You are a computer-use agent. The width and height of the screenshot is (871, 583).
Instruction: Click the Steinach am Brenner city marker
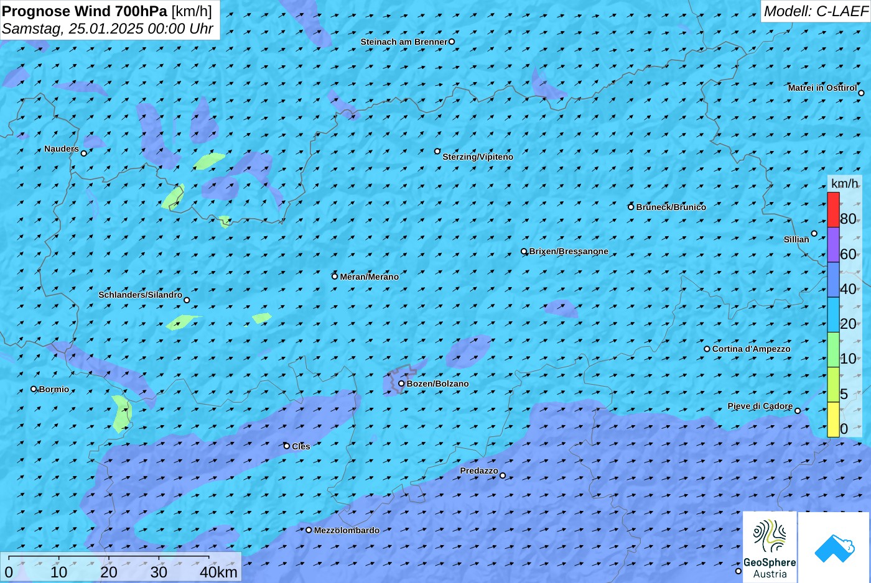(452, 42)
